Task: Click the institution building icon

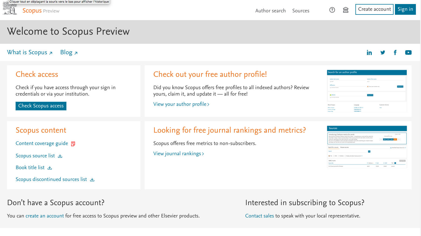Action: pos(345,10)
